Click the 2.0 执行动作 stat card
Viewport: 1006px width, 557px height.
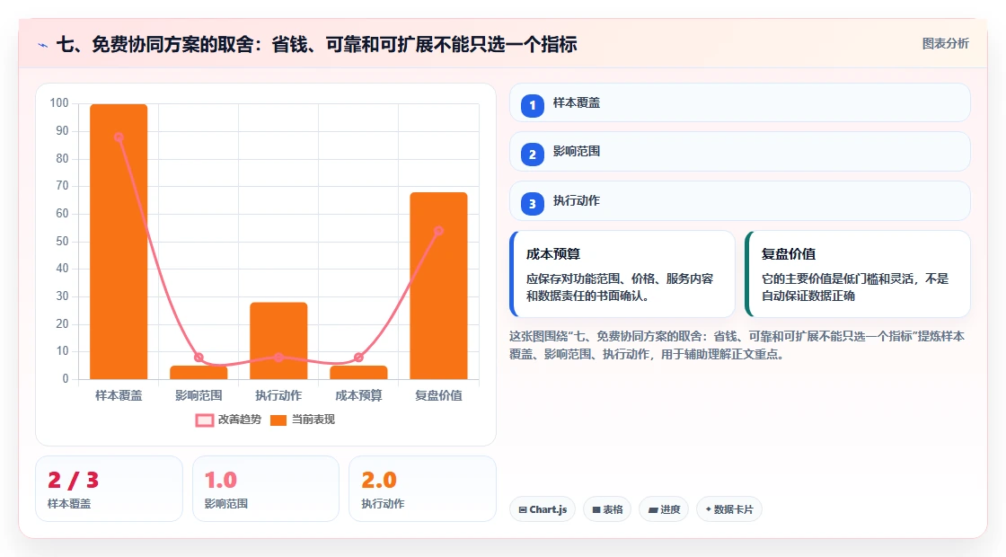[x=423, y=489]
